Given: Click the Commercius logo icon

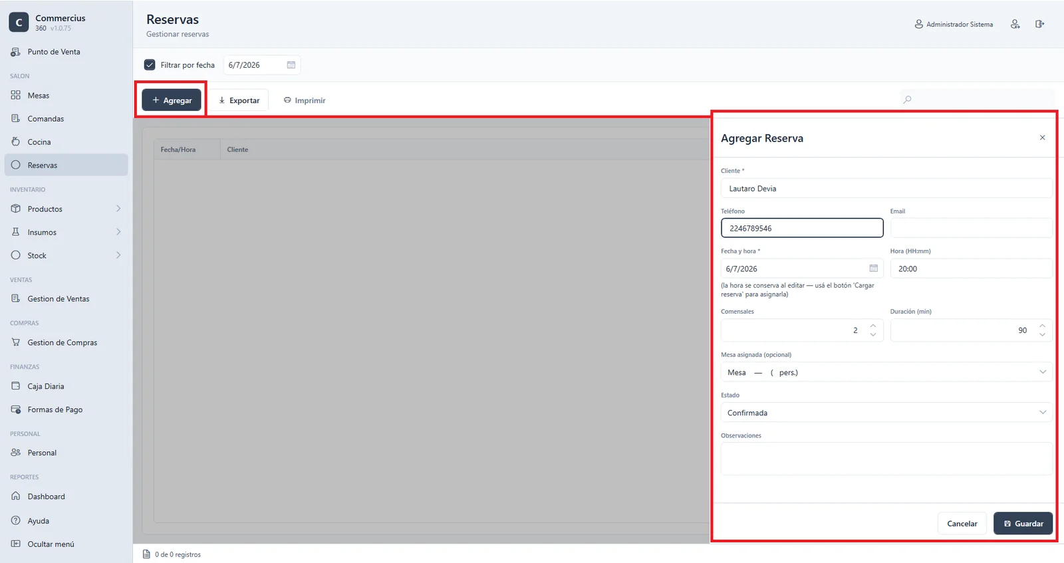Looking at the screenshot, I should [19, 22].
